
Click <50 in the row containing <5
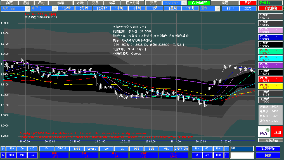point(22,155)
